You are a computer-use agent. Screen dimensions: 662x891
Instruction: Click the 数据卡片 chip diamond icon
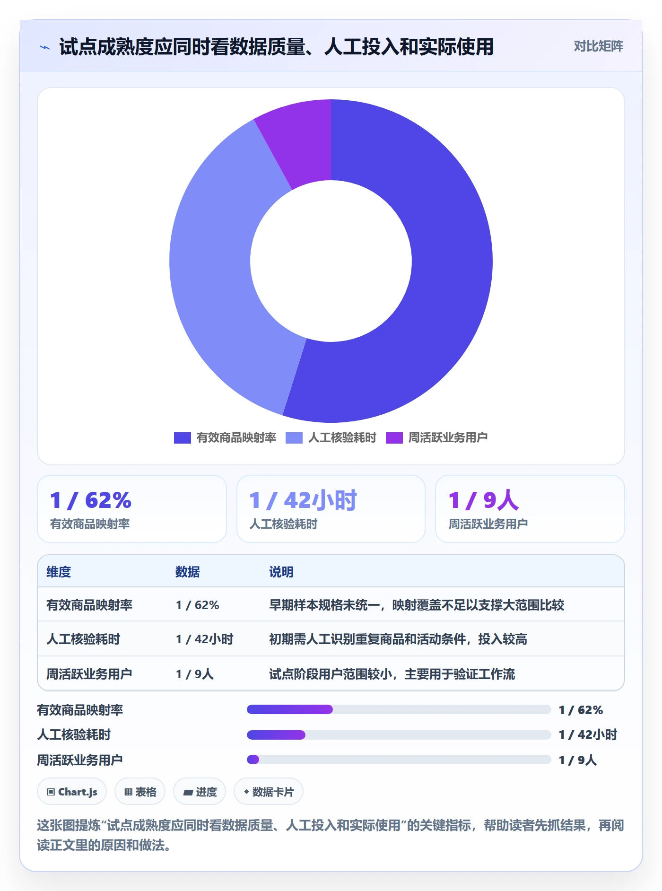point(246,791)
